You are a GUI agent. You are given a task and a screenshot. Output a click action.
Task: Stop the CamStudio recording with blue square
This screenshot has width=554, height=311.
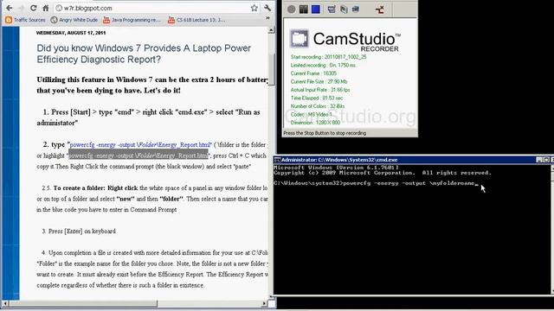pyautogui.click(x=316, y=10)
